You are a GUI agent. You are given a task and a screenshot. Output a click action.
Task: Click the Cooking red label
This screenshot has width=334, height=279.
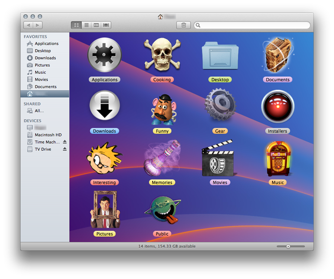coord(162,80)
